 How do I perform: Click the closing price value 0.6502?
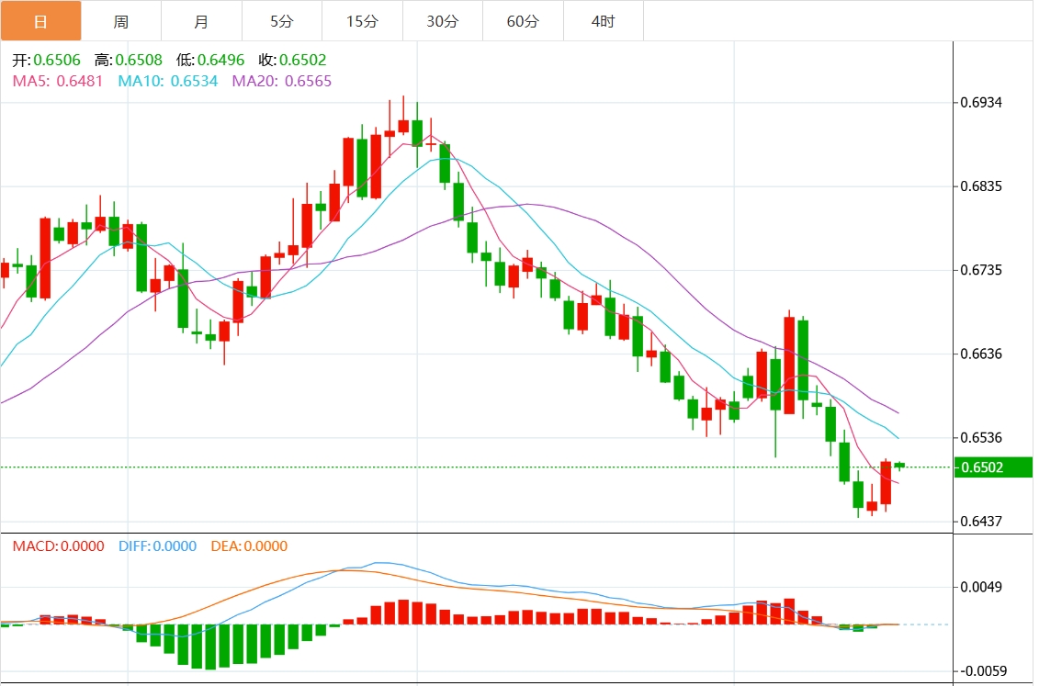[x=303, y=61]
